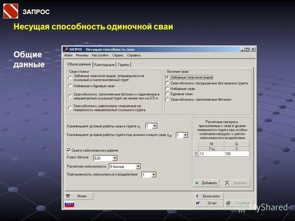295x221 pixels.
Task: Select Забивные сваи всех видов under Висячие сваи
Action: (167, 77)
